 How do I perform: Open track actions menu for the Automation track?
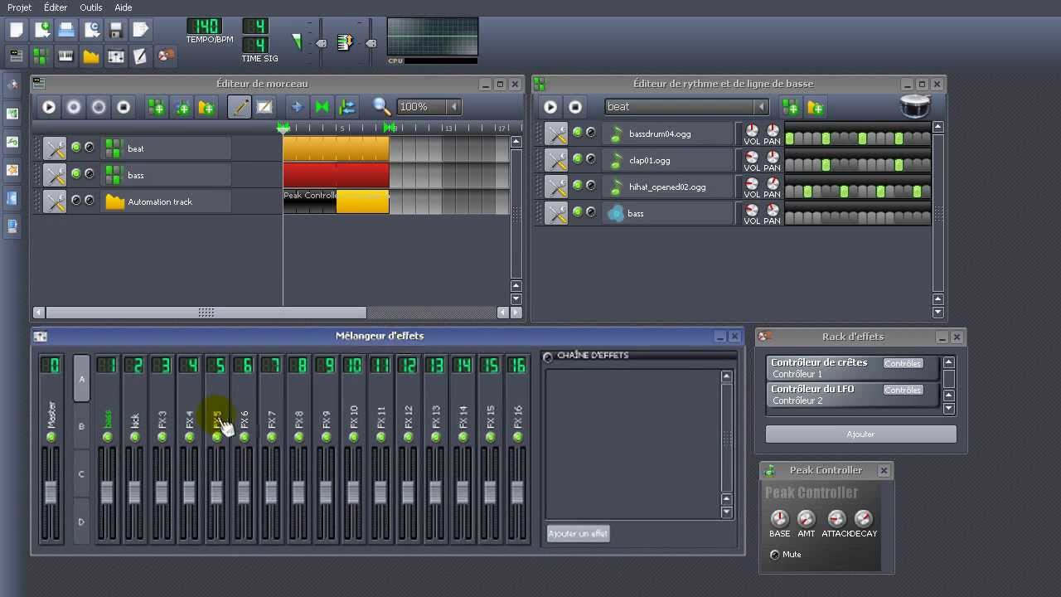[55, 201]
